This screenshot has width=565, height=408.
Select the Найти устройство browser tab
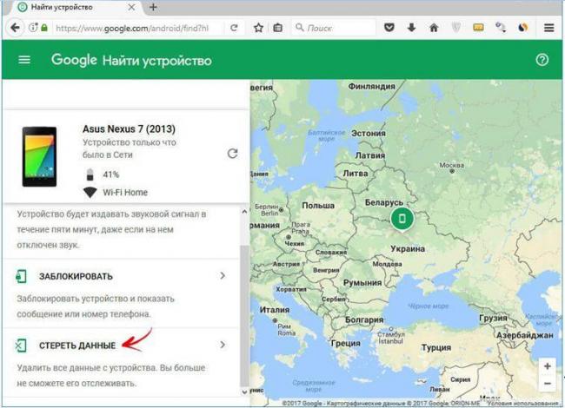[74, 7]
